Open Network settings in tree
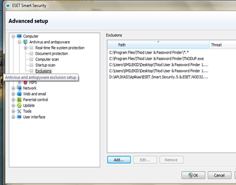The height and width of the screenshot is (185, 236). click(x=30, y=88)
